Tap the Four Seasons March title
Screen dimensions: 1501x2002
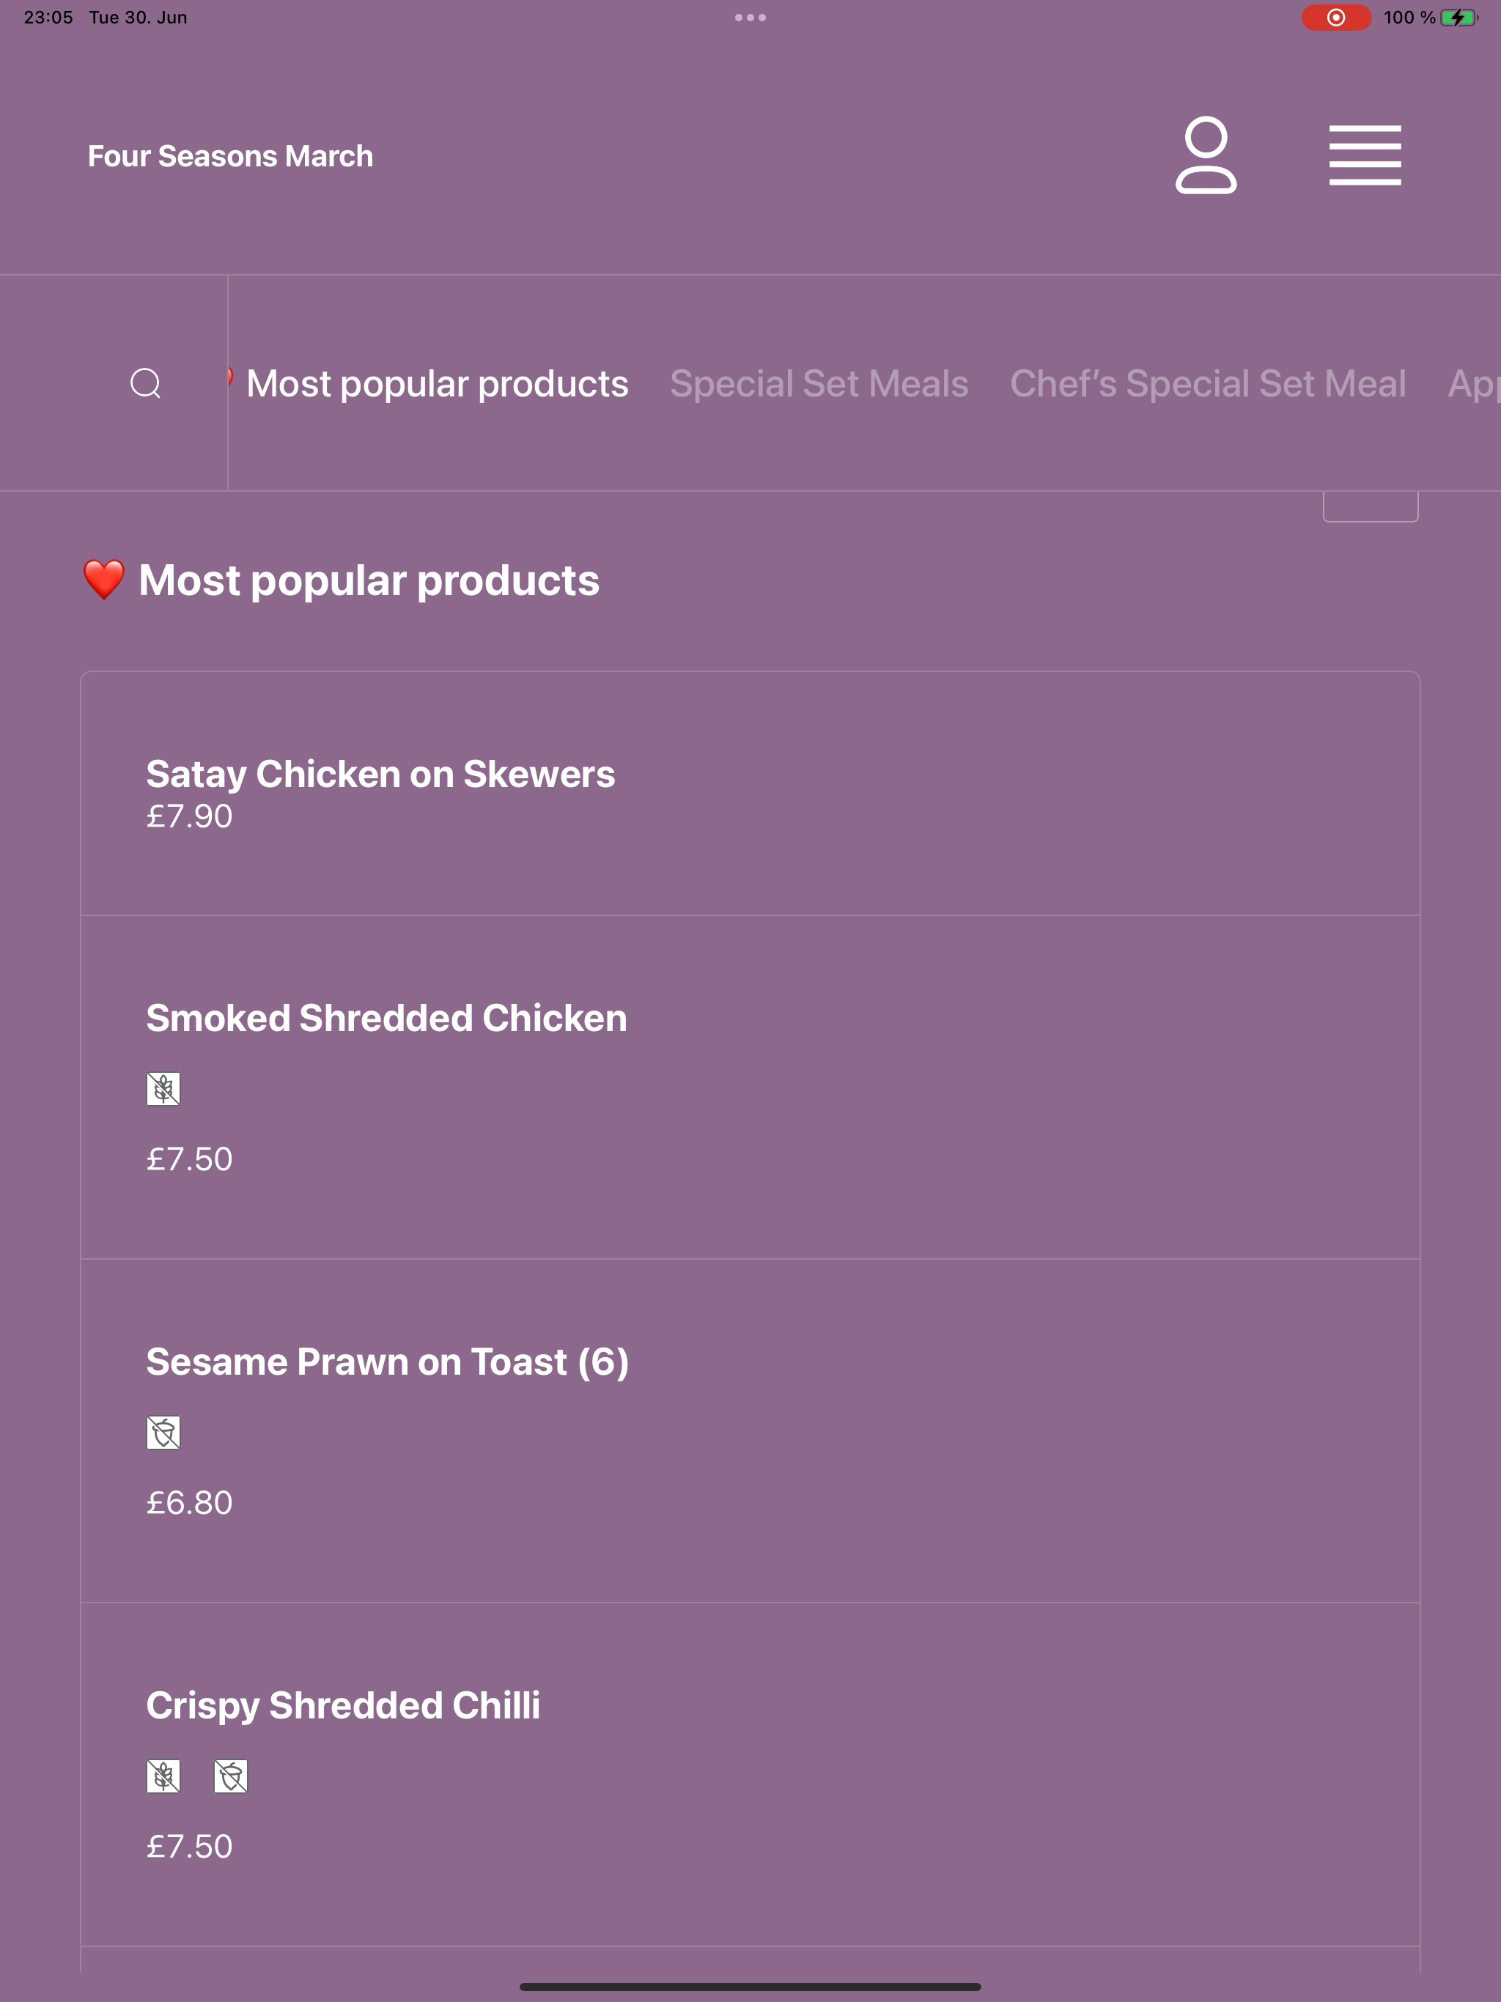[x=230, y=155]
